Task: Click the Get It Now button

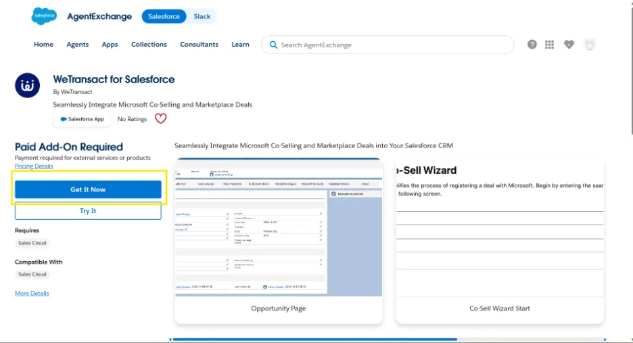Action: point(88,189)
